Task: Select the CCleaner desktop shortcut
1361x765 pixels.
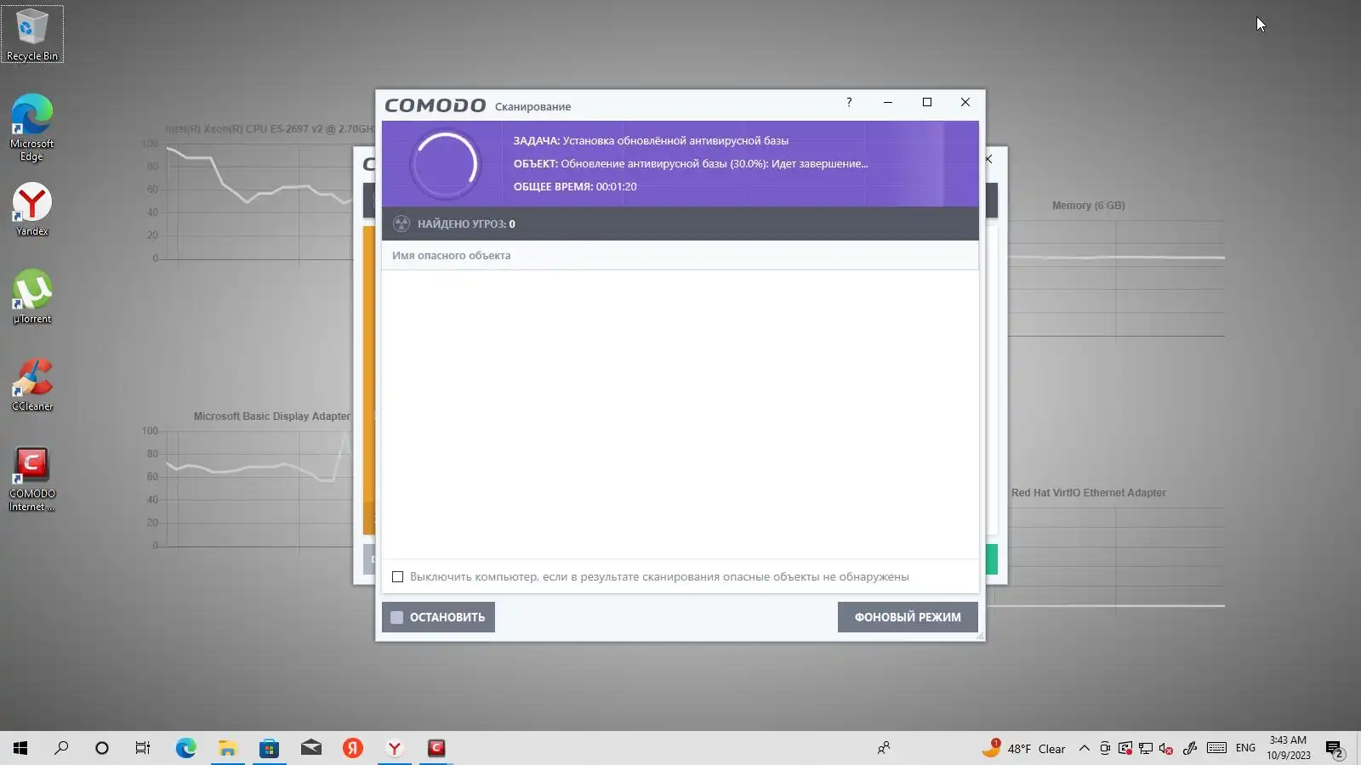Action: 32,384
